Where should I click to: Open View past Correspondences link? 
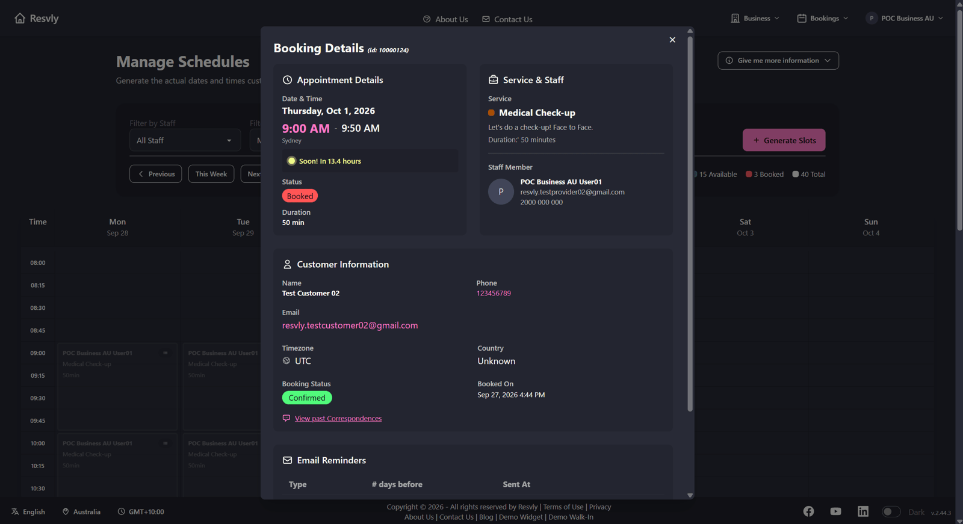coord(338,419)
